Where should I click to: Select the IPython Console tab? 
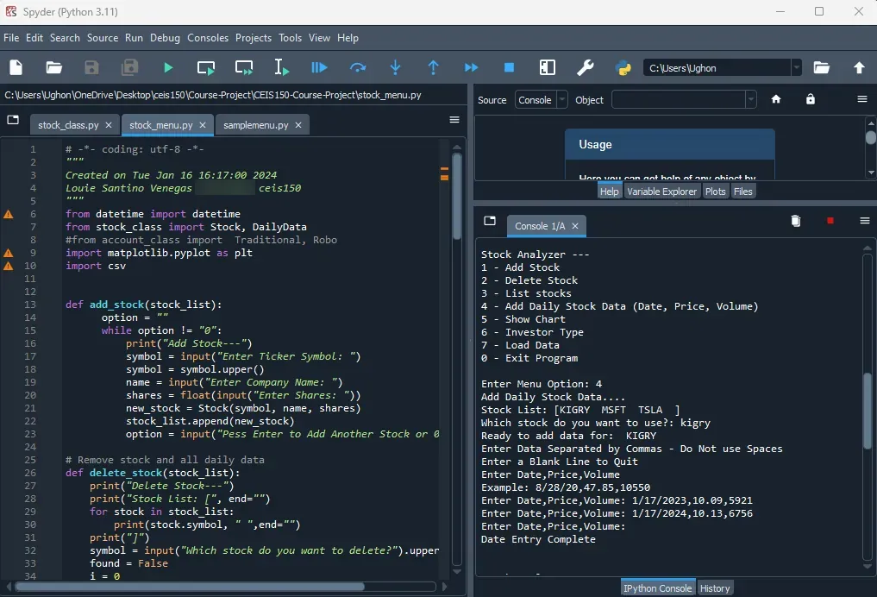[x=658, y=588]
